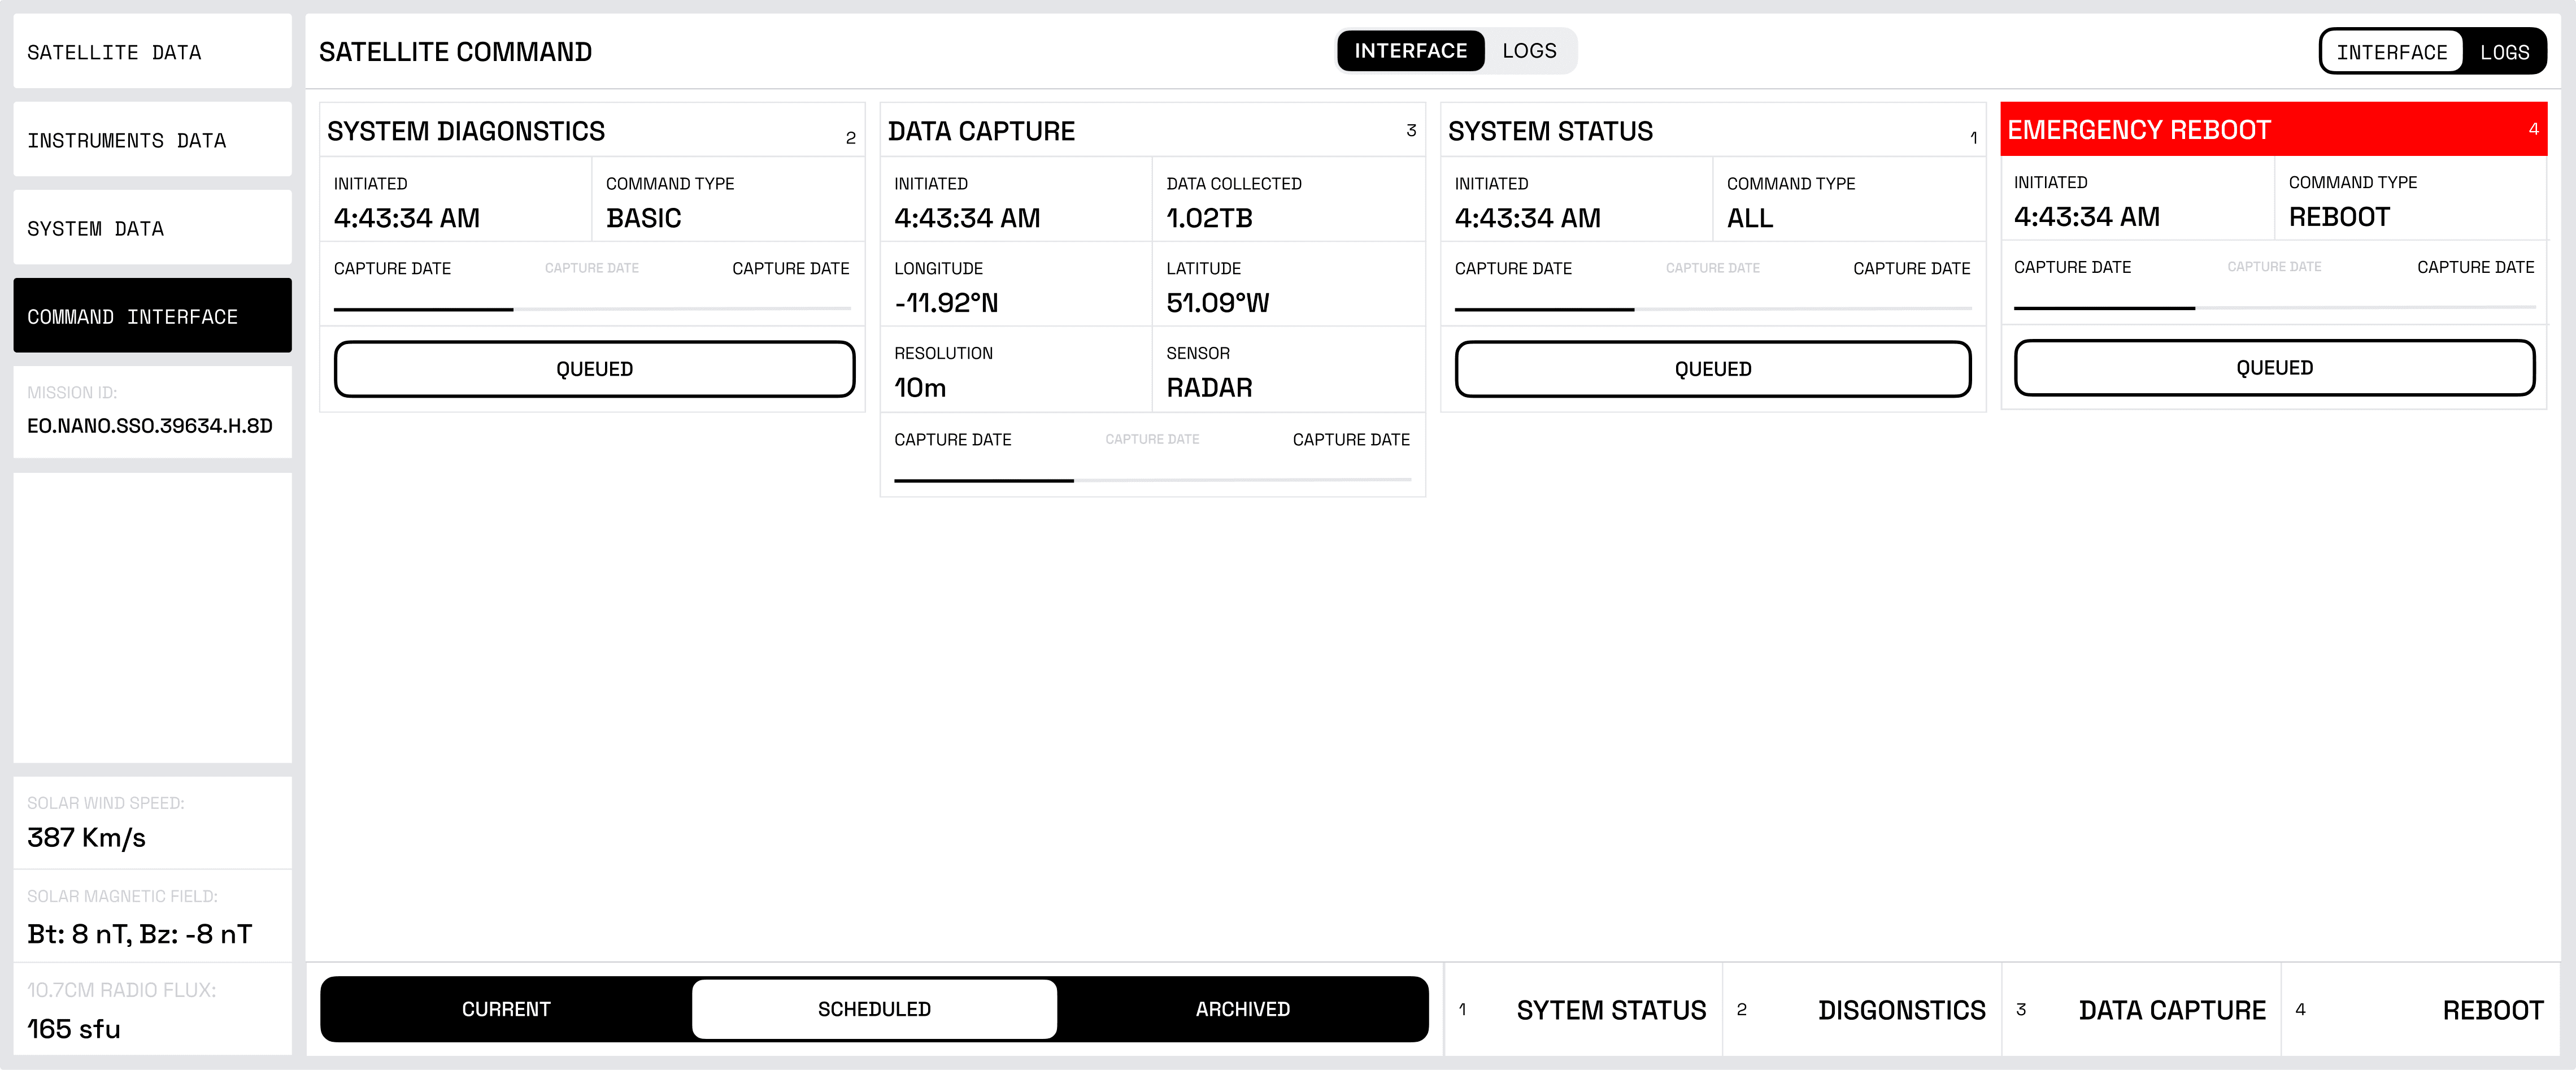The width and height of the screenshot is (2576, 1070).
Task: Click Data Capture card progress bar
Action: click(x=1152, y=480)
